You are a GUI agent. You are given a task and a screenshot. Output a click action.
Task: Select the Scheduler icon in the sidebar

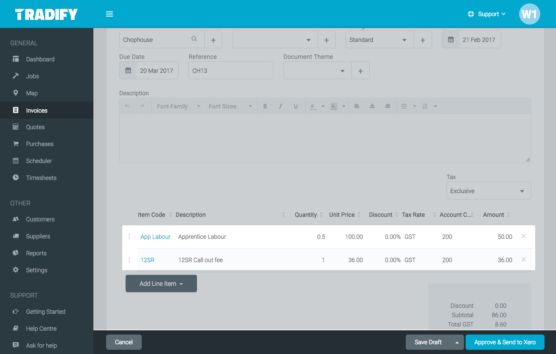16,160
